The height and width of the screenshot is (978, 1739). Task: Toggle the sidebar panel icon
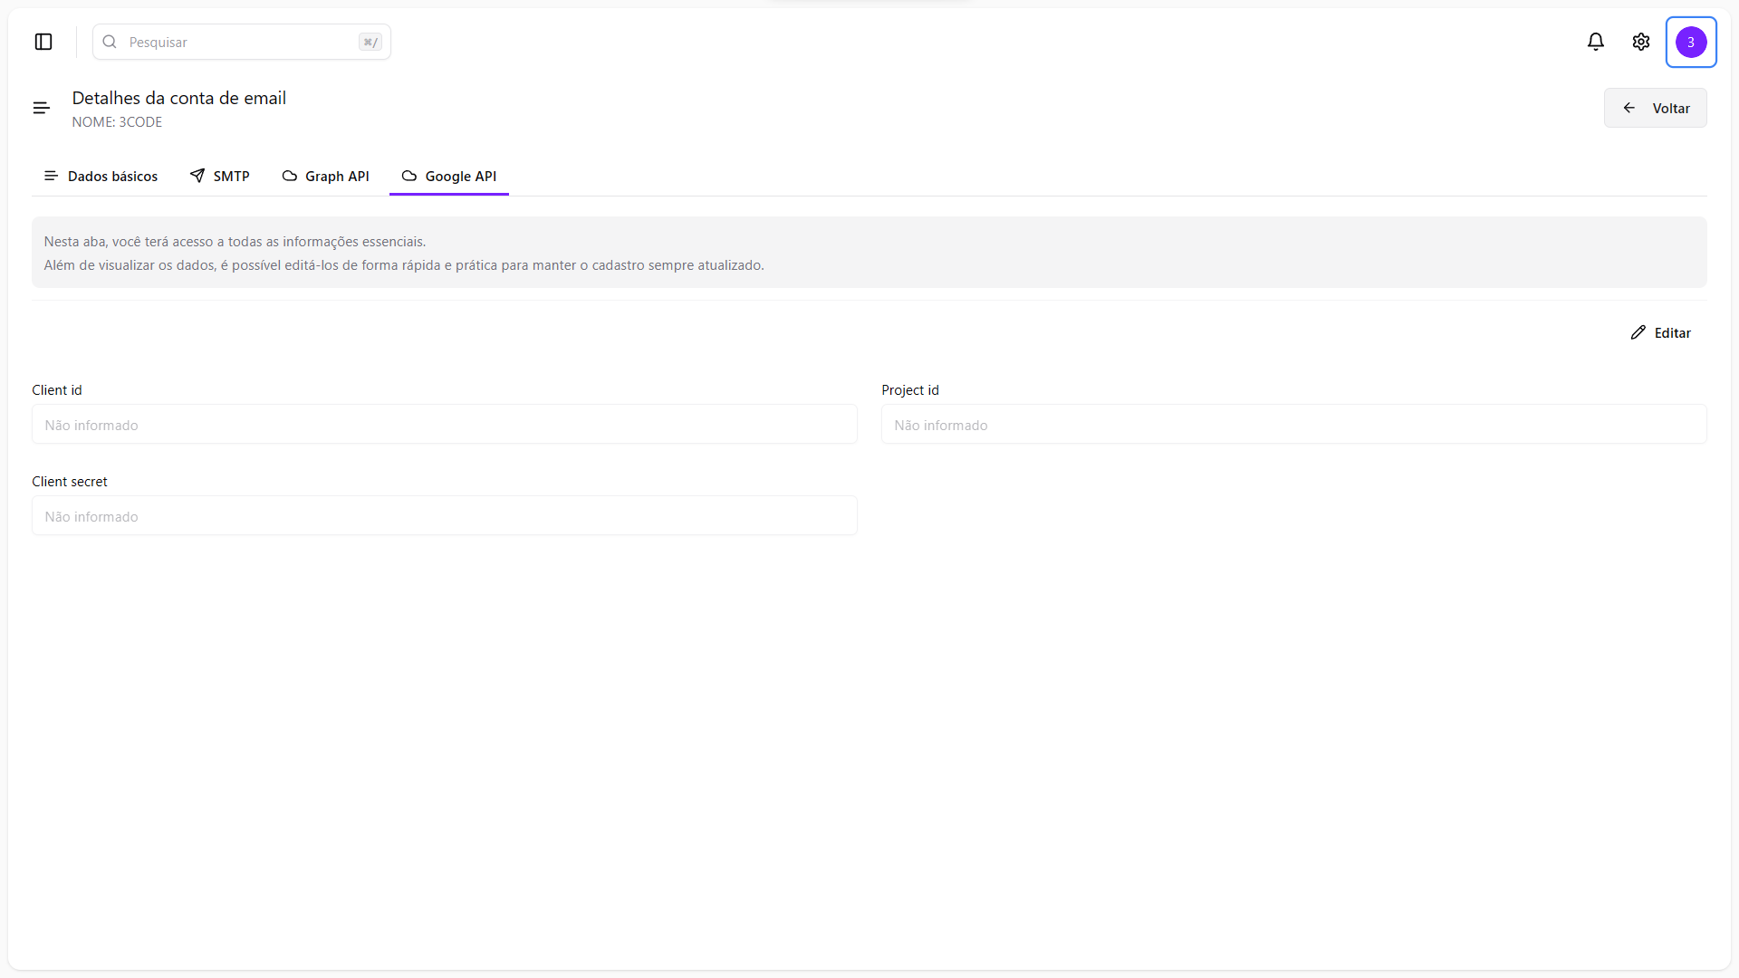point(43,42)
